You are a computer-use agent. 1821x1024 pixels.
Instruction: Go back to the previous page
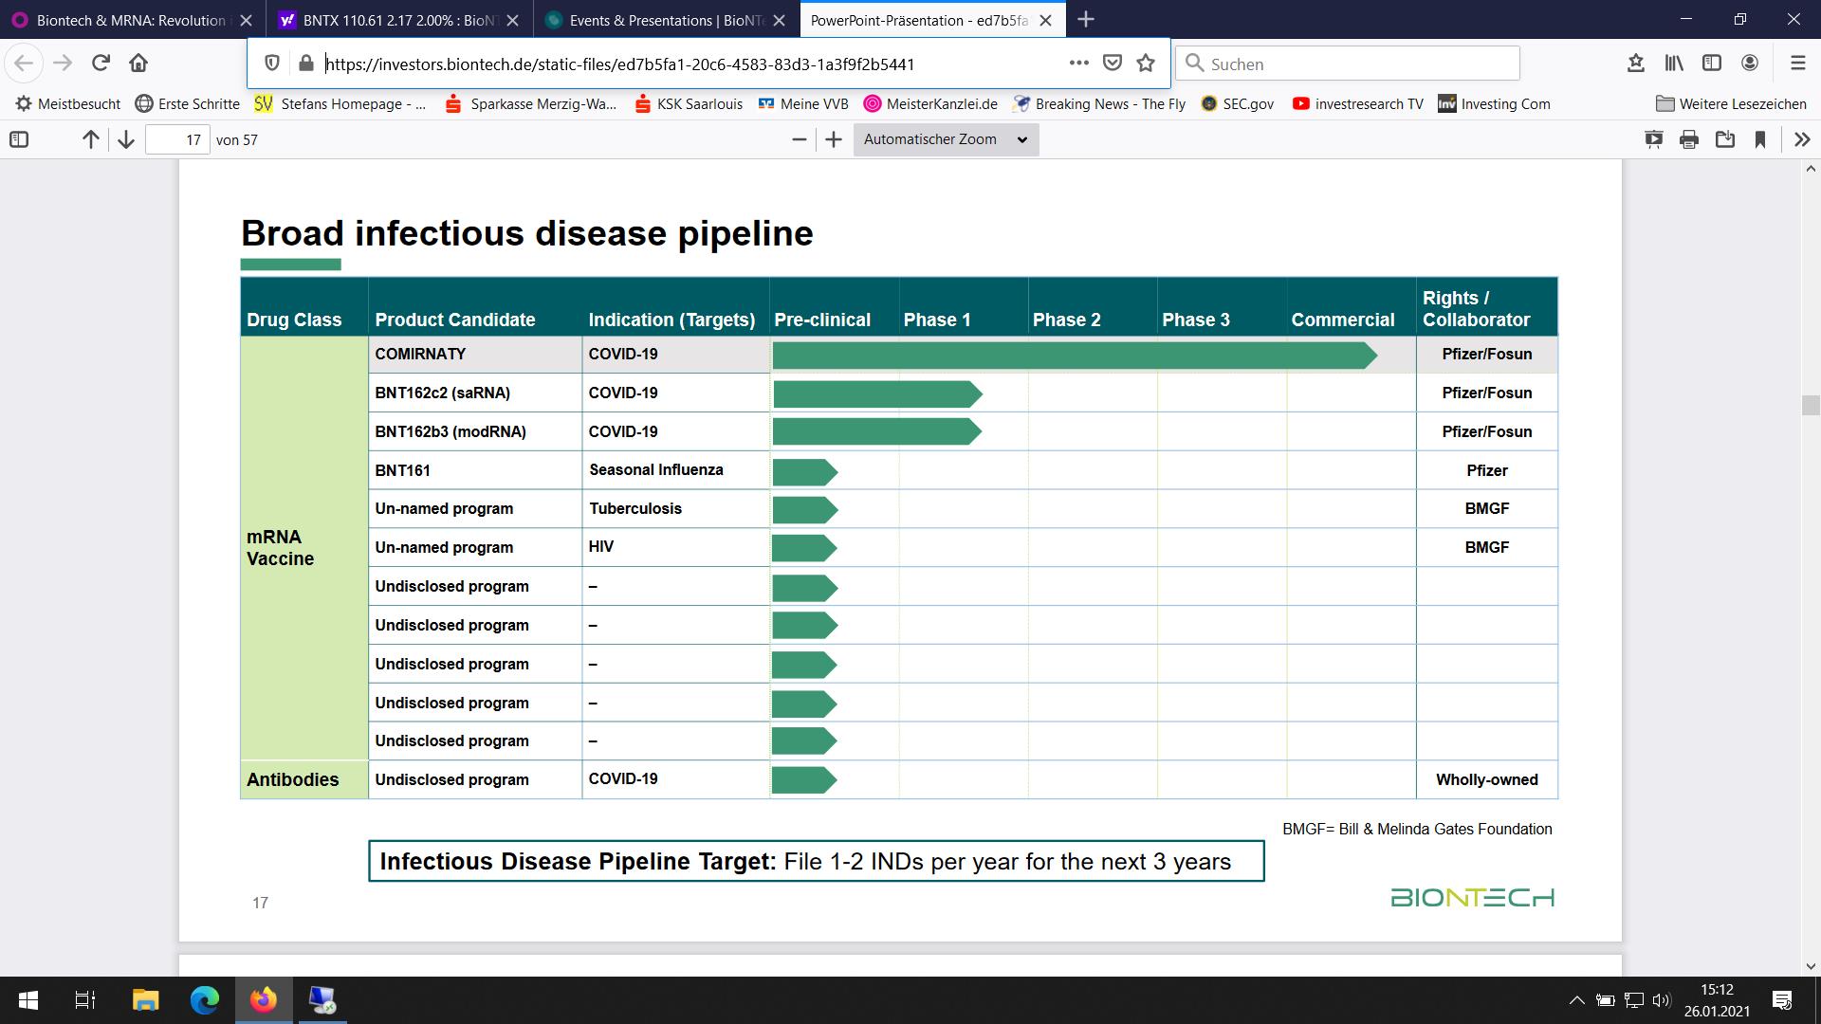pos(24,63)
